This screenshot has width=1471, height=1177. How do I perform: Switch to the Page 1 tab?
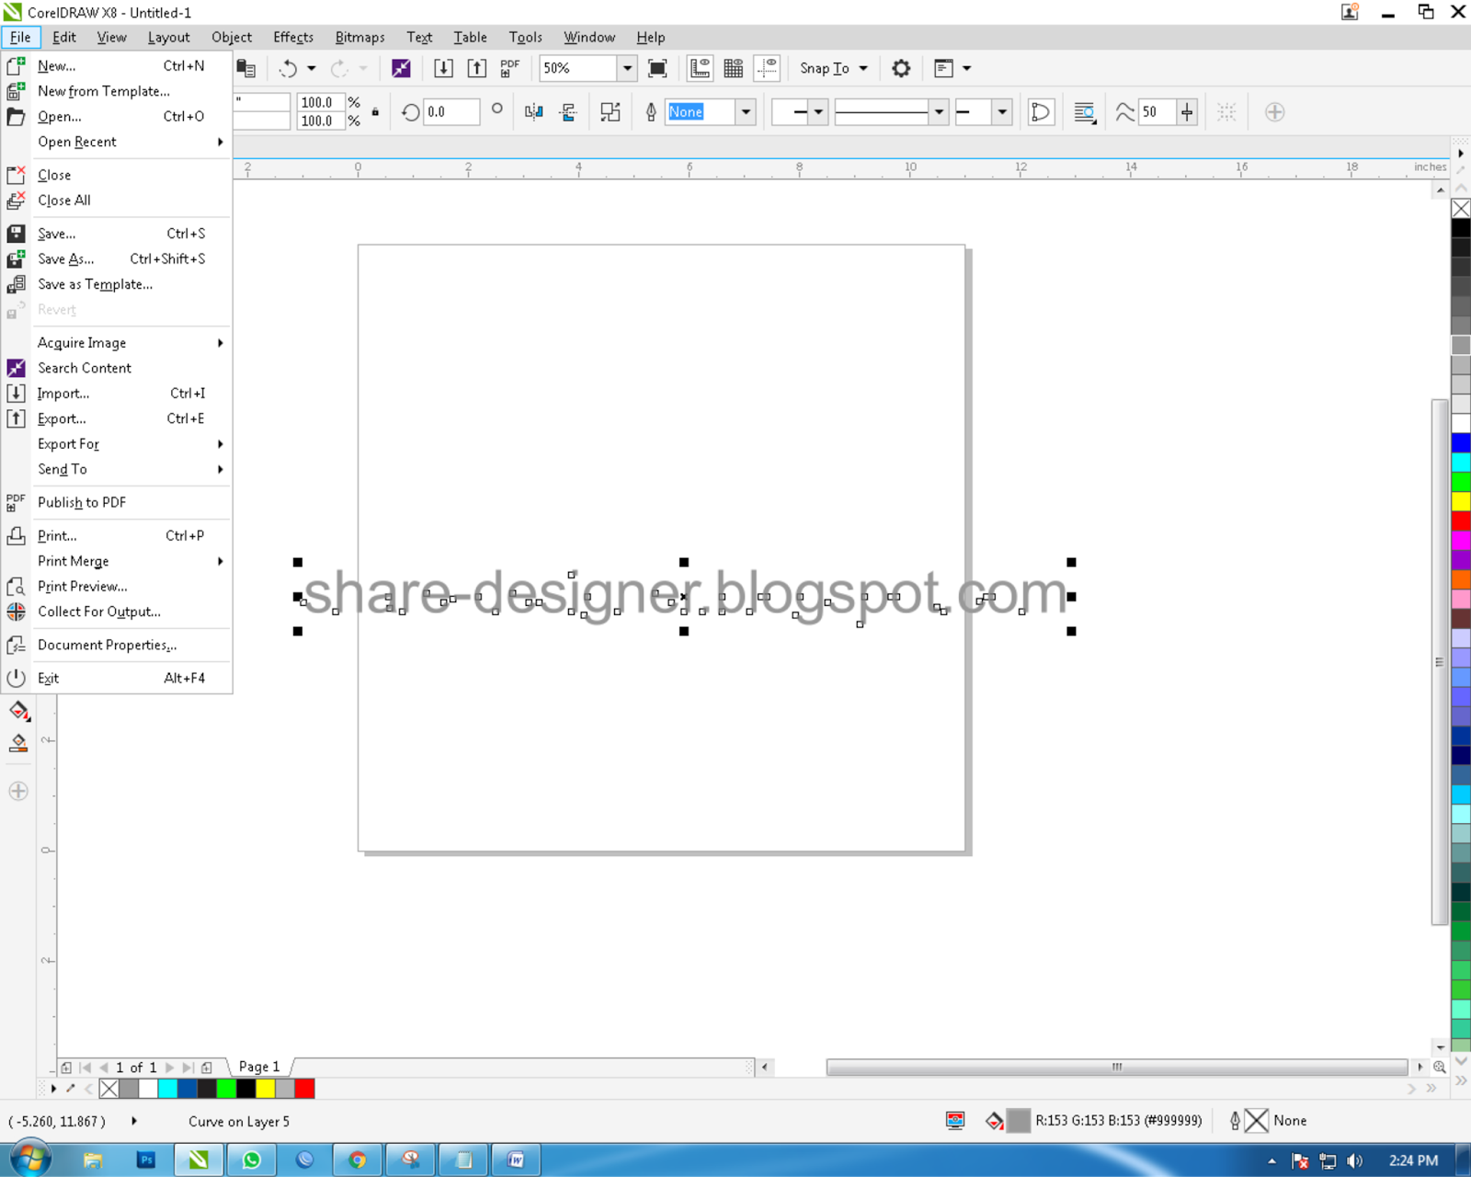(258, 1067)
